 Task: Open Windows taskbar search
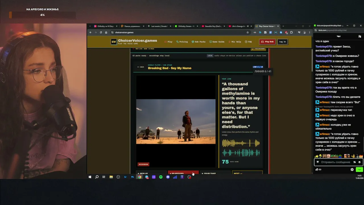pos(97,177)
